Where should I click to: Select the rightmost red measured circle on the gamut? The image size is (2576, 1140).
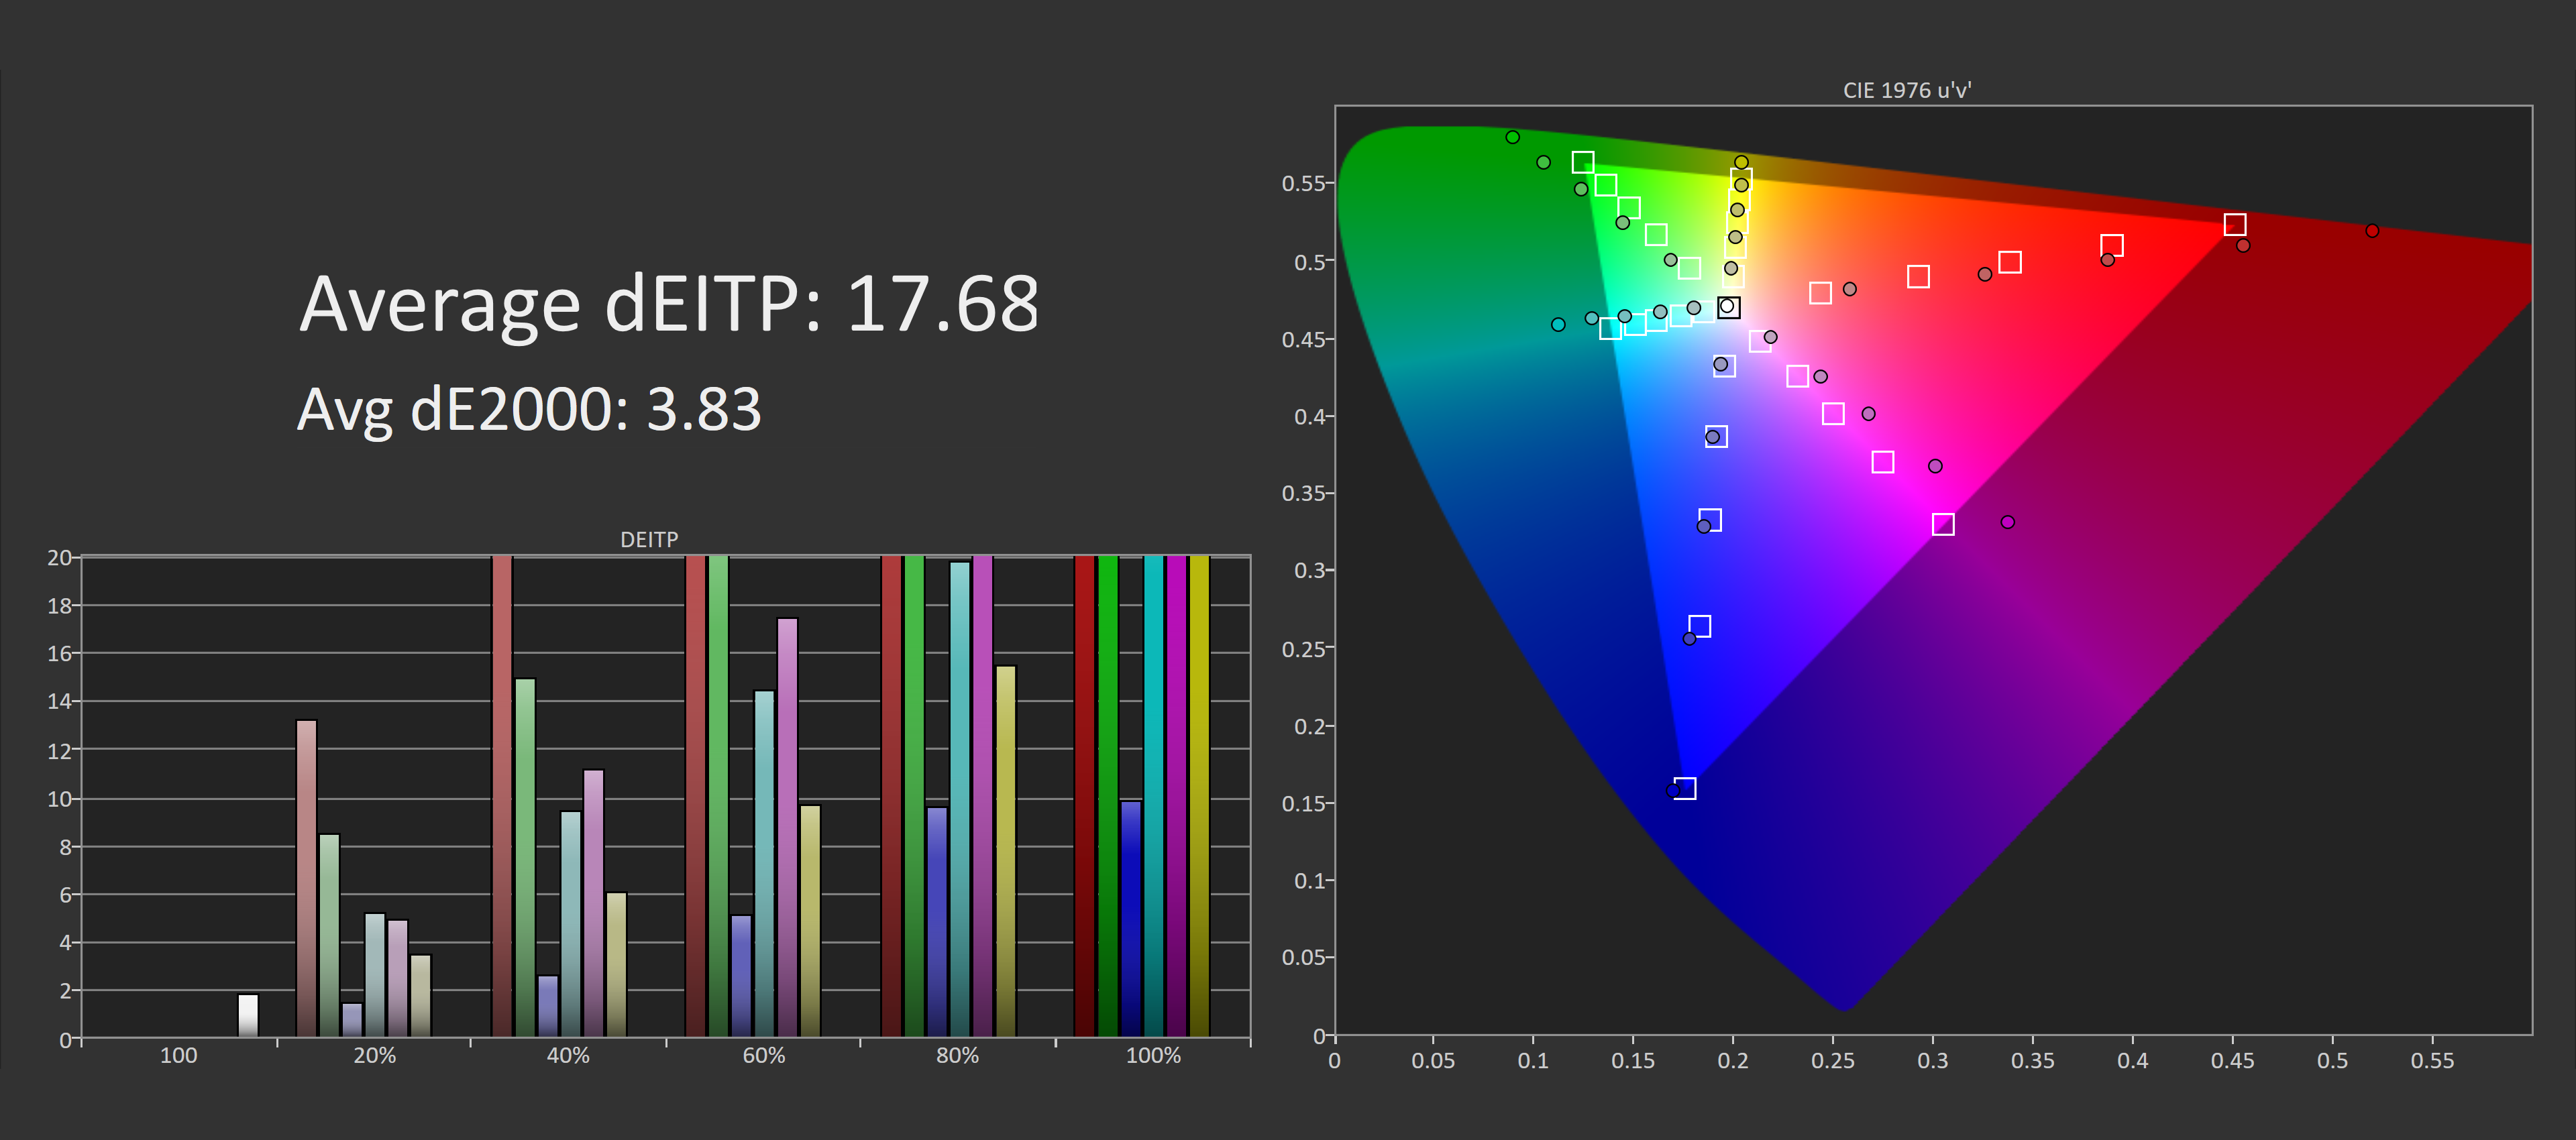coord(2372,231)
